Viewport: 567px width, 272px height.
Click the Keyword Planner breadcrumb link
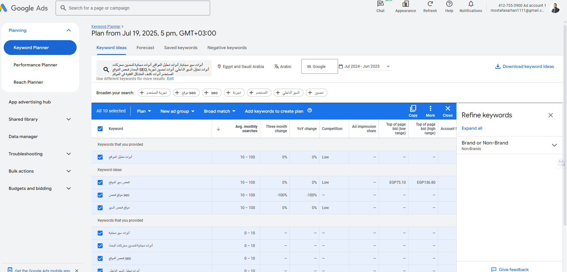click(x=106, y=27)
